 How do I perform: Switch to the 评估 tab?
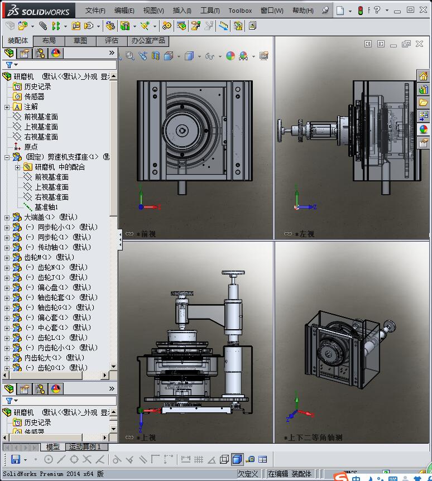(112, 41)
